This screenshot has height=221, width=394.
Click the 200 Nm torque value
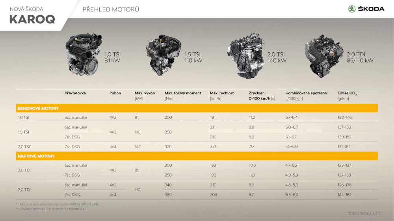click(x=168, y=118)
